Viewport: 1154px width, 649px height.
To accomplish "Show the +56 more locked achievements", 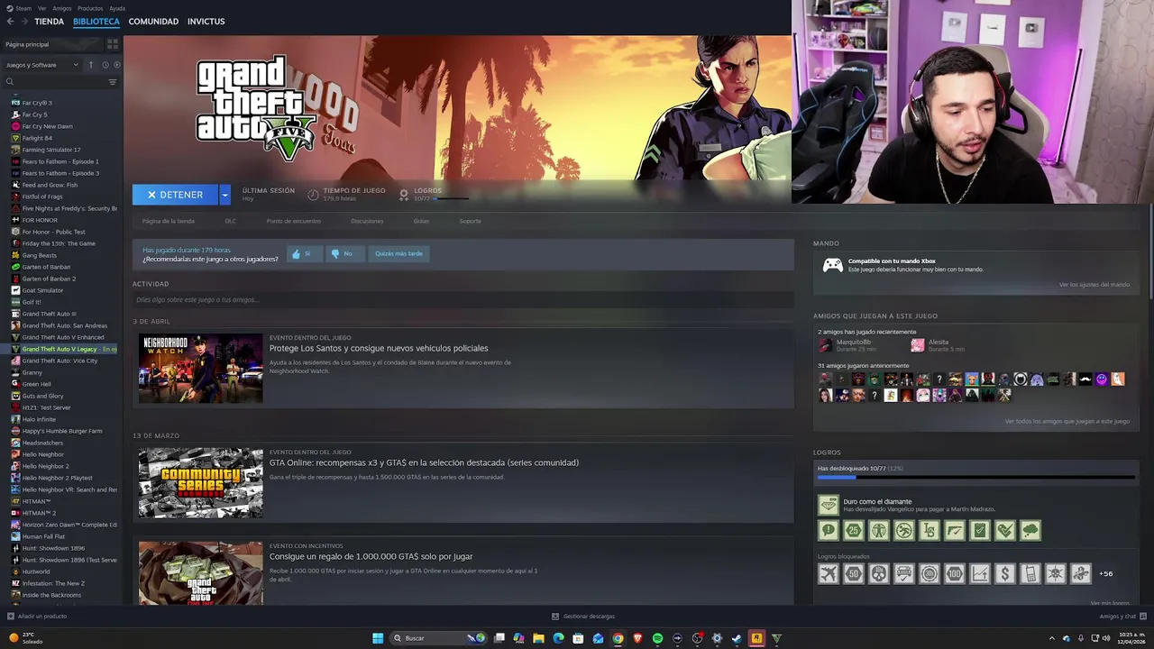I will click(1105, 573).
